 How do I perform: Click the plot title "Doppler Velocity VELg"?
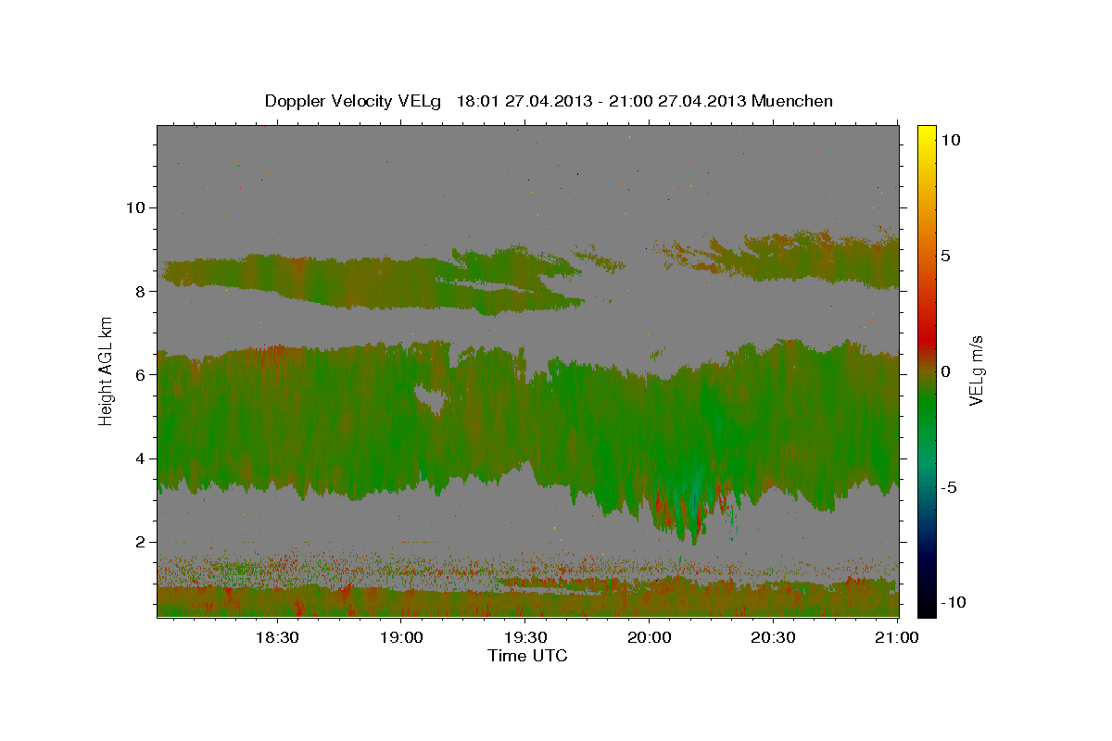(352, 101)
